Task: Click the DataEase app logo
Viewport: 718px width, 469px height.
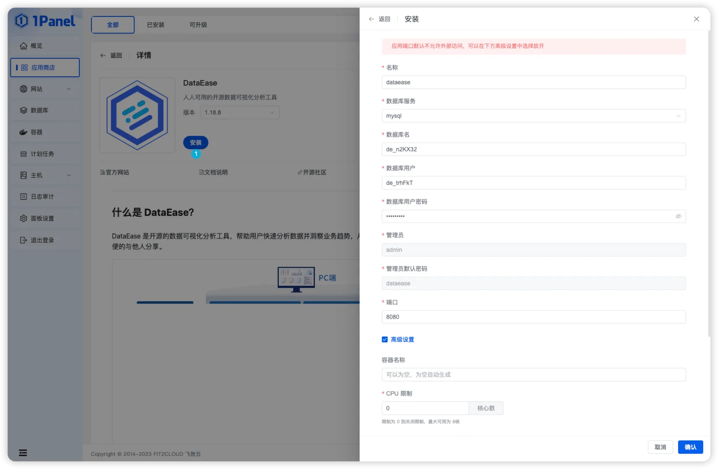Action: click(137, 115)
